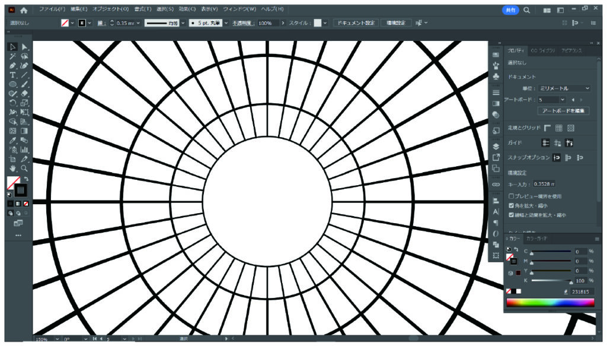Select the Lasso tool
Image resolution: width=607 pixels, height=346 pixels.
tap(24, 56)
